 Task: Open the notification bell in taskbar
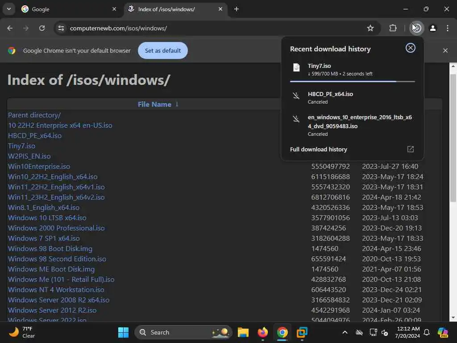coord(427,332)
